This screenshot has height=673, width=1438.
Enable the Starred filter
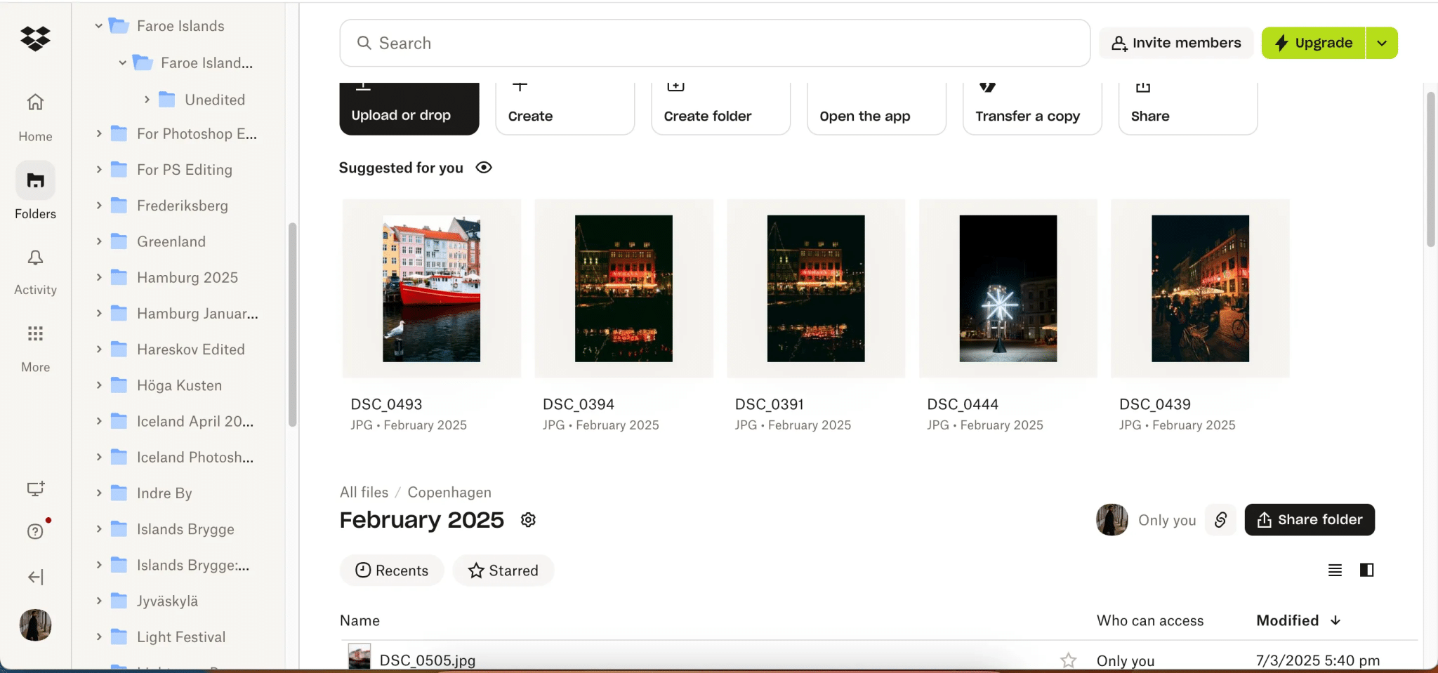tap(503, 570)
